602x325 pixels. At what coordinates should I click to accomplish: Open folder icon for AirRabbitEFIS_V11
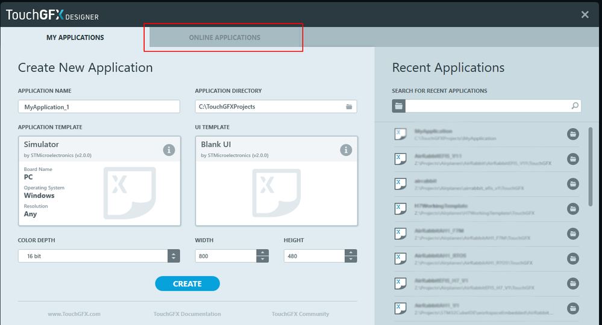573,159
